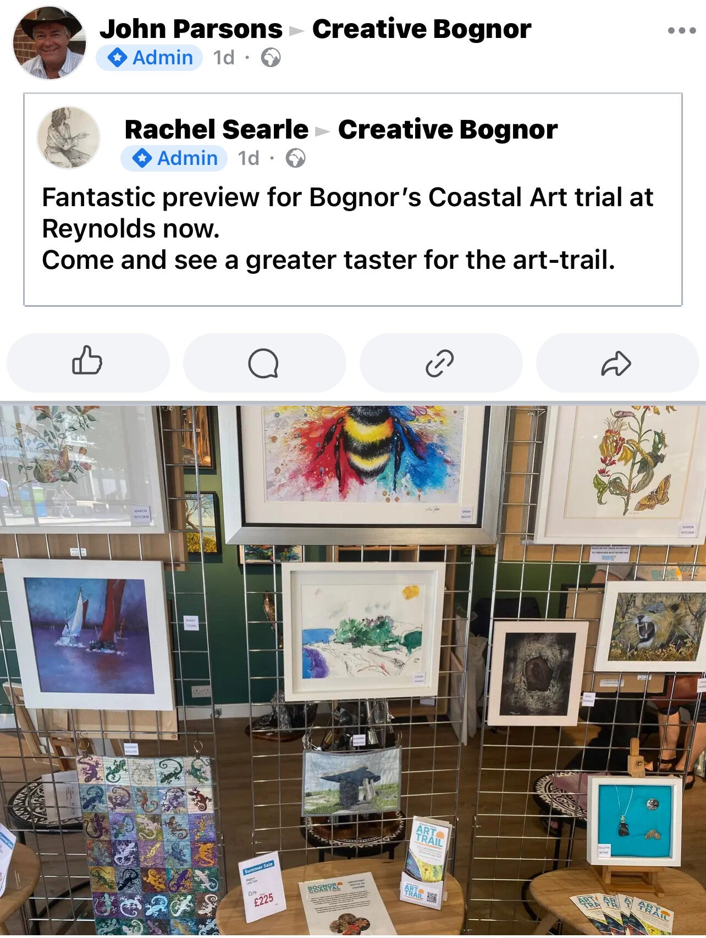This screenshot has height=938, width=706.
Task: Tap John Parsons' Admin badge
Action: (150, 58)
